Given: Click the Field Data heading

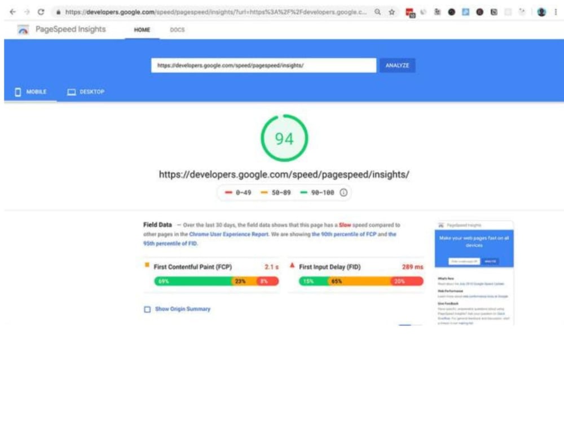Looking at the screenshot, I should [157, 225].
